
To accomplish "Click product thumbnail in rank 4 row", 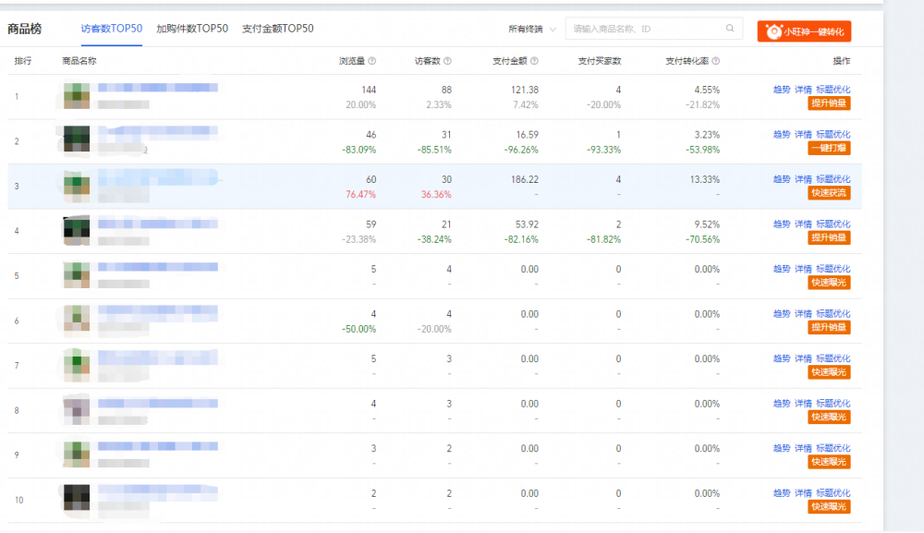I will pyautogui.click(x=77, y=230).
